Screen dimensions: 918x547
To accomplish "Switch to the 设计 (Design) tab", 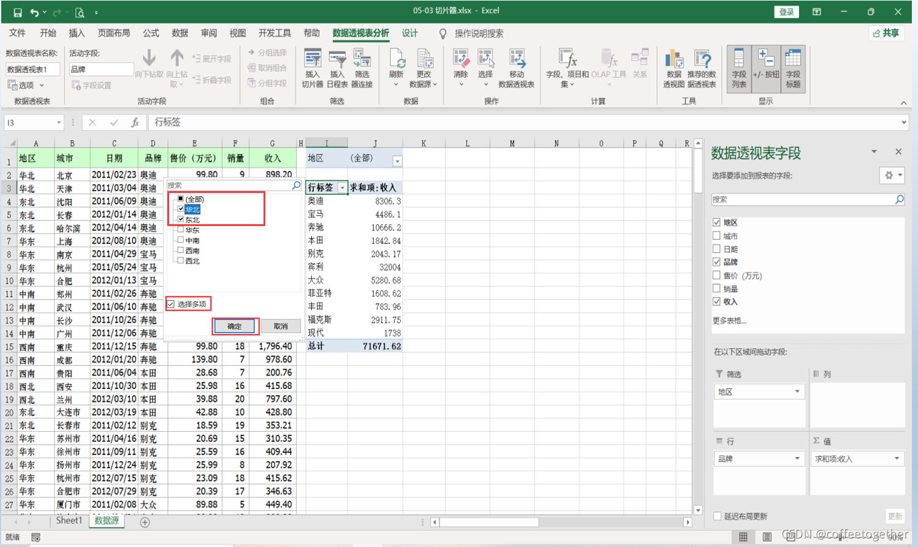I will tap(409, 33).
